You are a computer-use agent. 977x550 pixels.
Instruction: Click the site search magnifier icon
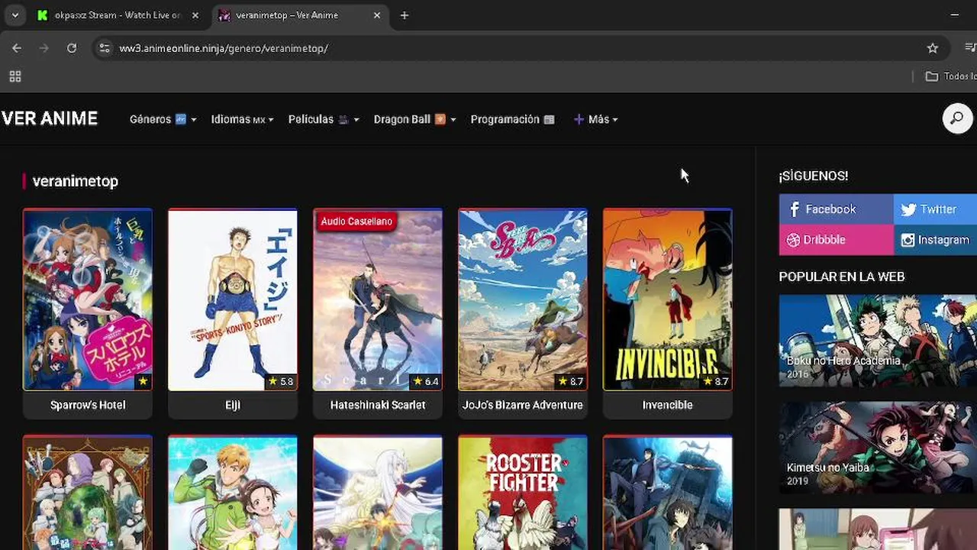click(x=957, y=118)
